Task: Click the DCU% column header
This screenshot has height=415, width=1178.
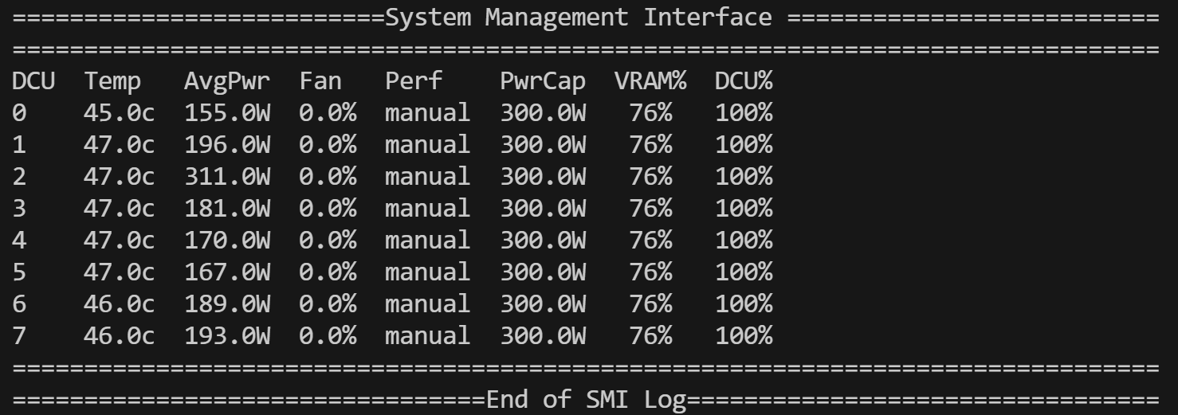Action: tap(744, 81)
